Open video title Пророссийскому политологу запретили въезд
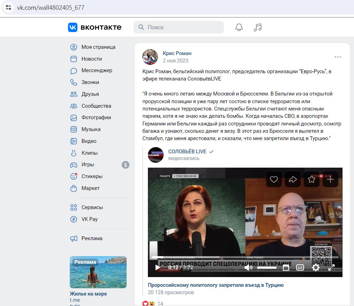The width and height of the screenshot is (354, 306). [216, 285]
